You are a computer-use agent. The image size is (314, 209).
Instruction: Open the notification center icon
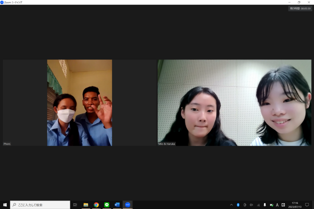[x=307, y=205]
